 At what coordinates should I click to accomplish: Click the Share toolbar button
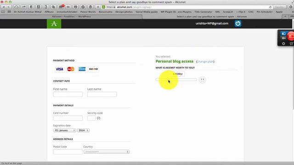pos(23,7)
